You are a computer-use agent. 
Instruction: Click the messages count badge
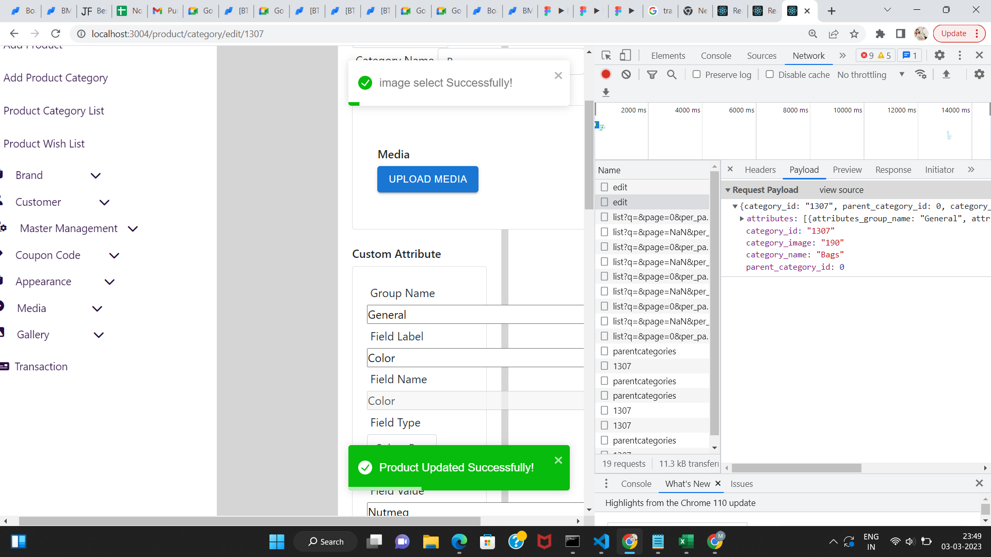coord(909,55)
